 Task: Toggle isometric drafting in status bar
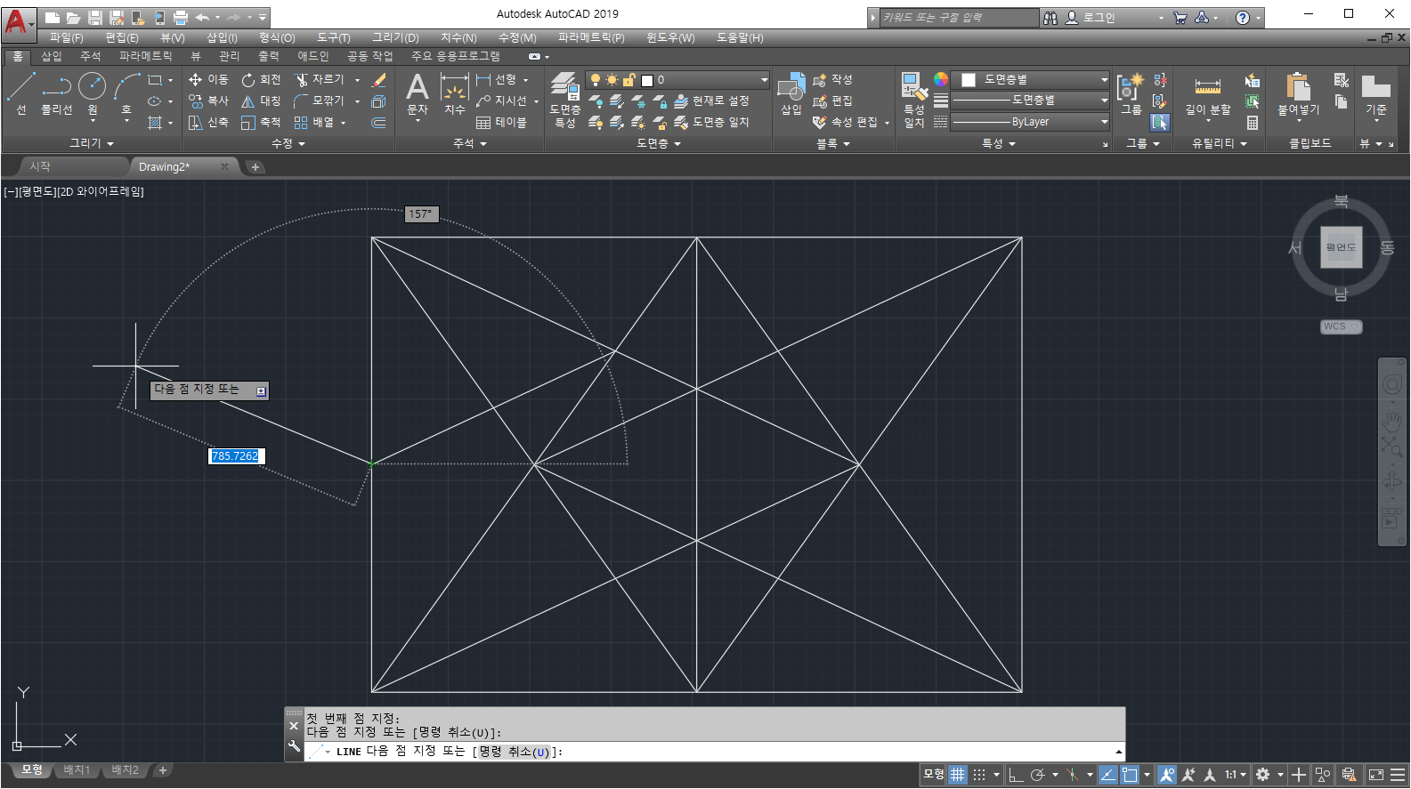pos(1073,775)
